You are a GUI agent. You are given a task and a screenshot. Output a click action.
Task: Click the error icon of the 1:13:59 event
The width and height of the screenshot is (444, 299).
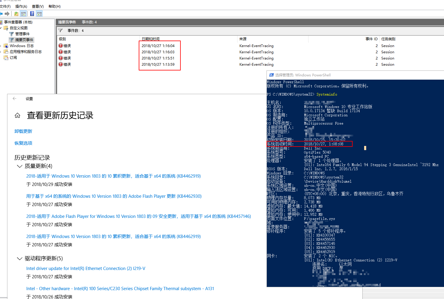click(61, 64)
